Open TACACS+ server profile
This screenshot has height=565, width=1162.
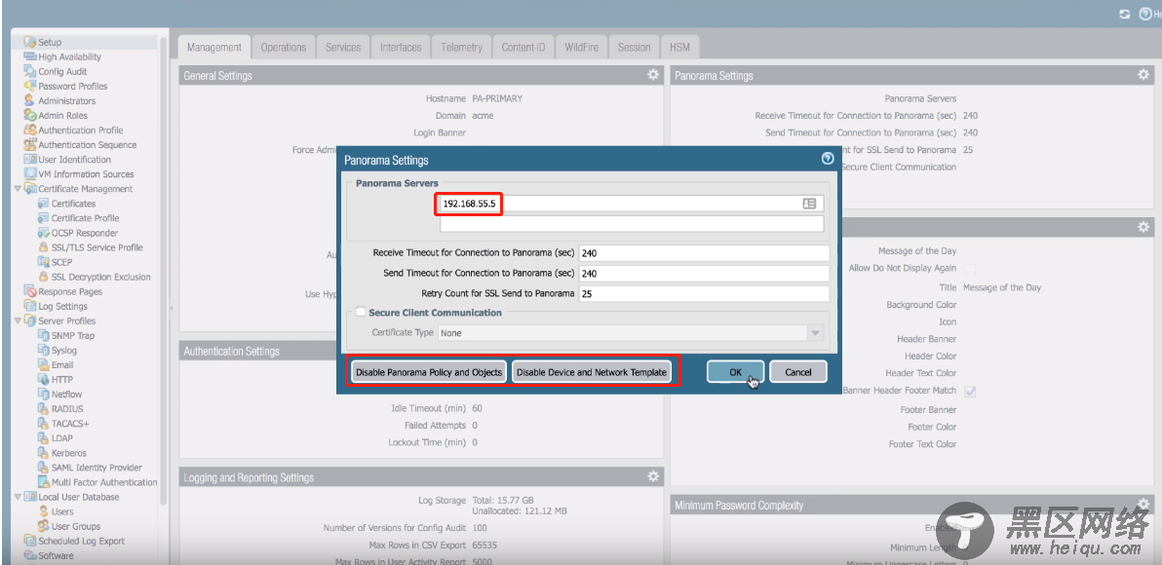pos(70,424)
